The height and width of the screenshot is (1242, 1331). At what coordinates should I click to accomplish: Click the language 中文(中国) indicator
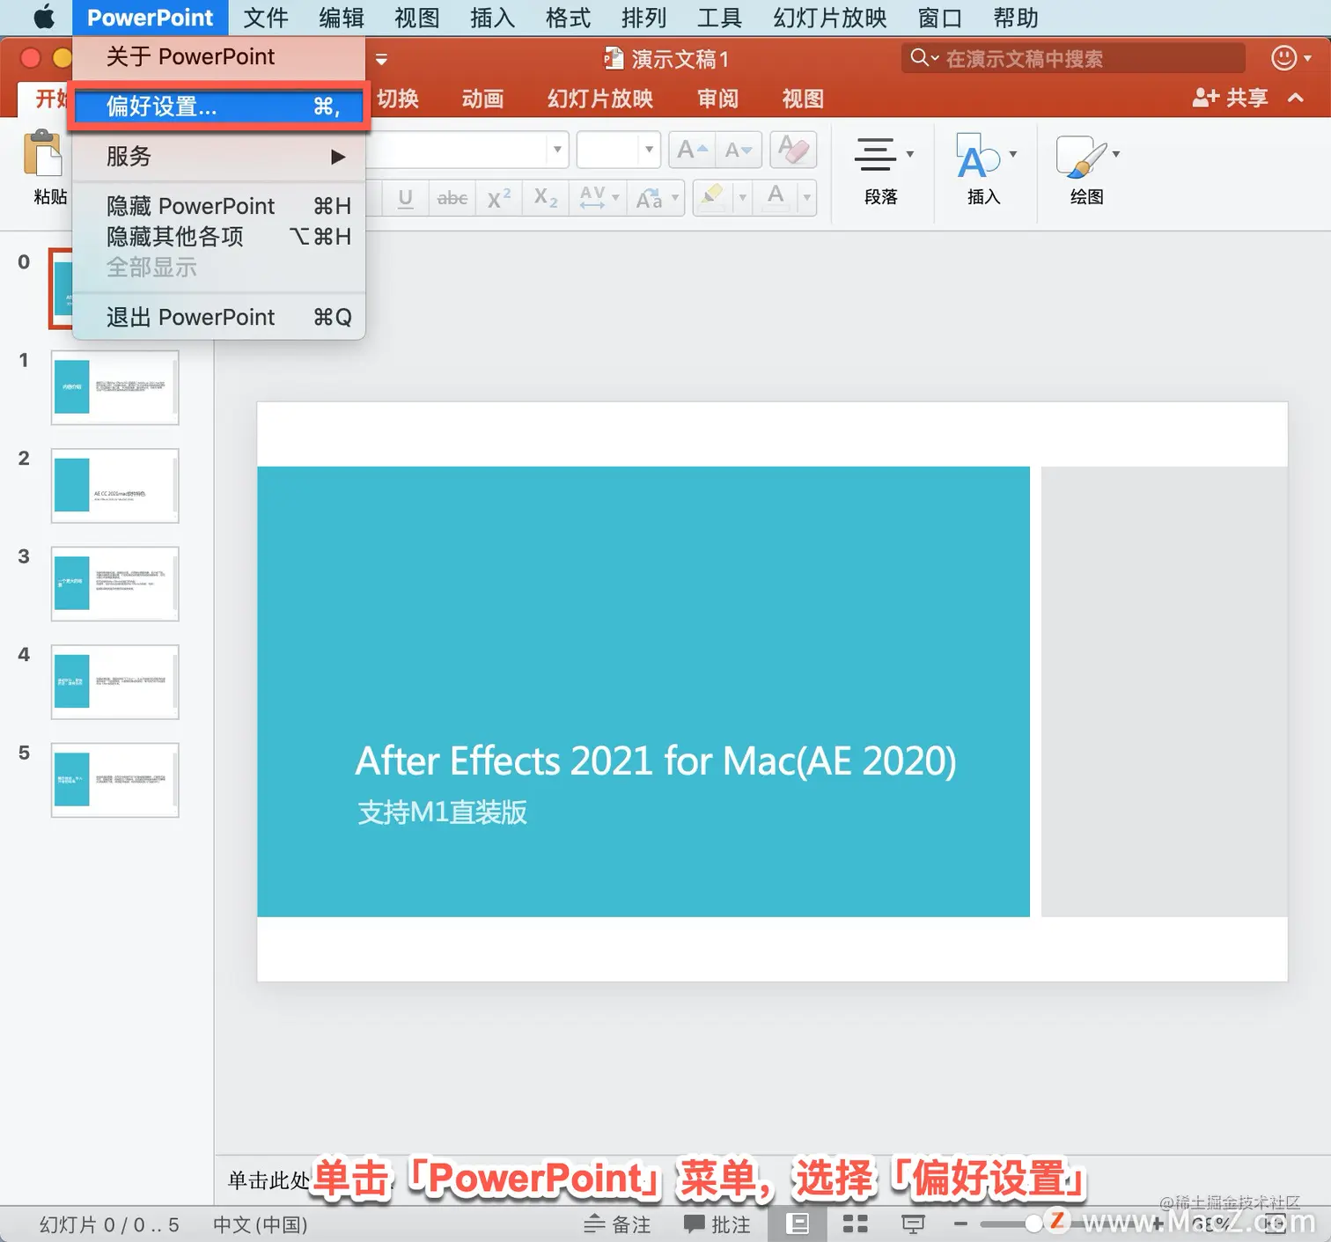pos(261,1224)
